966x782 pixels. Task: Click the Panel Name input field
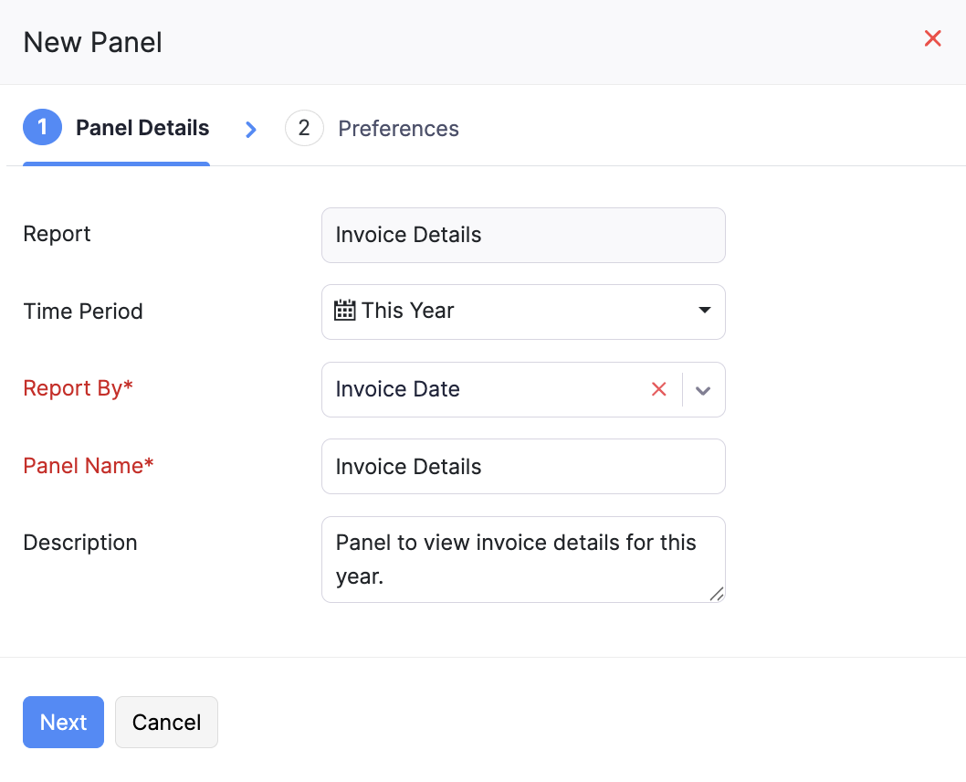coord(523,466)
